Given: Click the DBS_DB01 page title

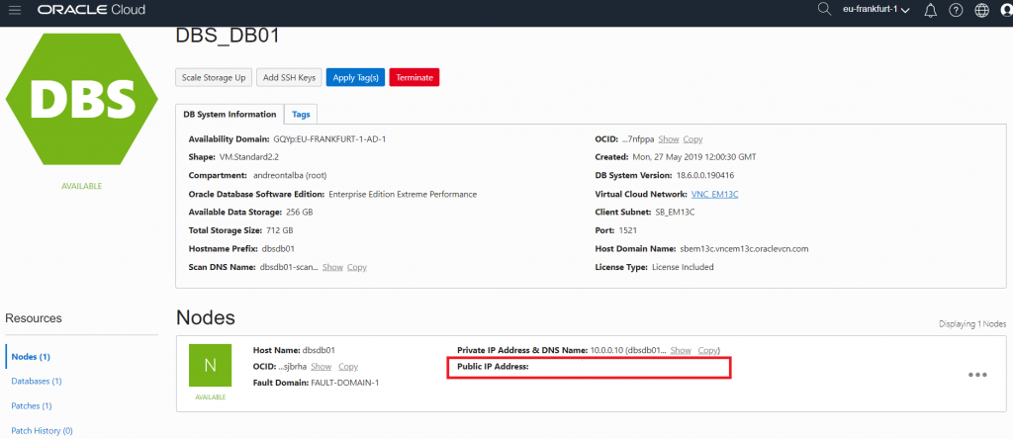Looking at the screenshot, I should [228, 36].
